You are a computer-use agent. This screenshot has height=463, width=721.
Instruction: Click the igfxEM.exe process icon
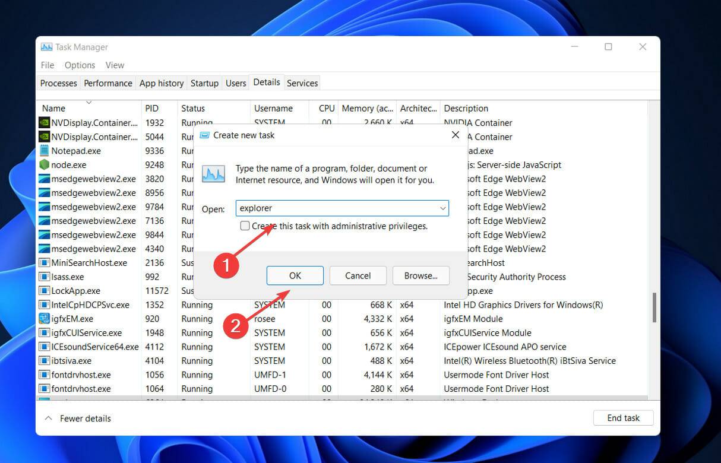click(x=44, y=319)
